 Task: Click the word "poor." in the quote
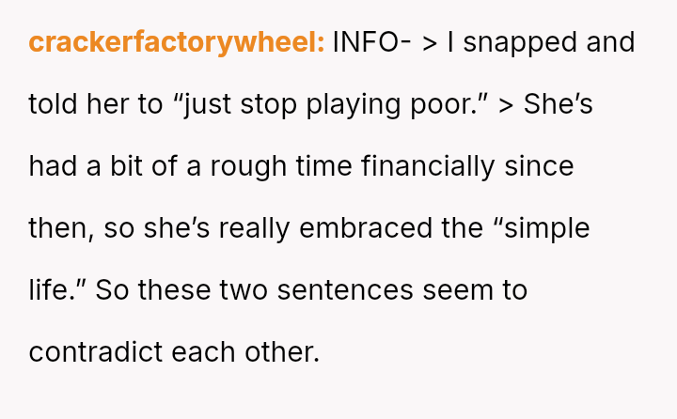coord(449,104)
